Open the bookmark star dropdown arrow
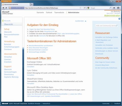Image resolution: width=122 pixels, height=106 pixels. pyautogui.click(x=82, y=8)
